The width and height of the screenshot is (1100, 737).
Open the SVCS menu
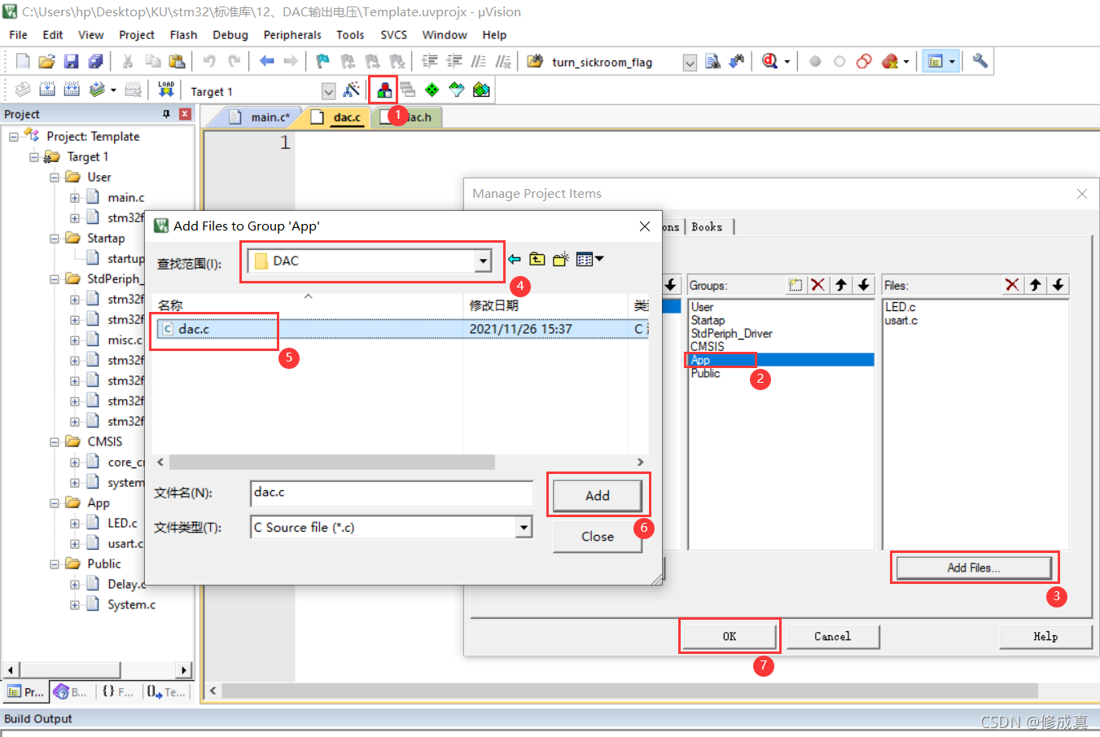tap(393, 35)
